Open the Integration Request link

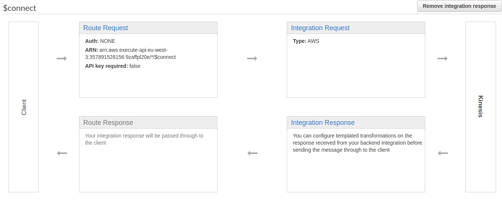point(320,28)
